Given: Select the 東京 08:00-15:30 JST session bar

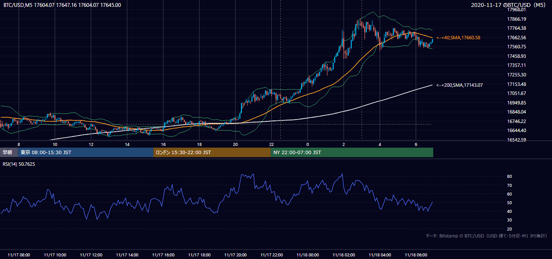Looking at the screenshot, I should (x=86, y=152).
